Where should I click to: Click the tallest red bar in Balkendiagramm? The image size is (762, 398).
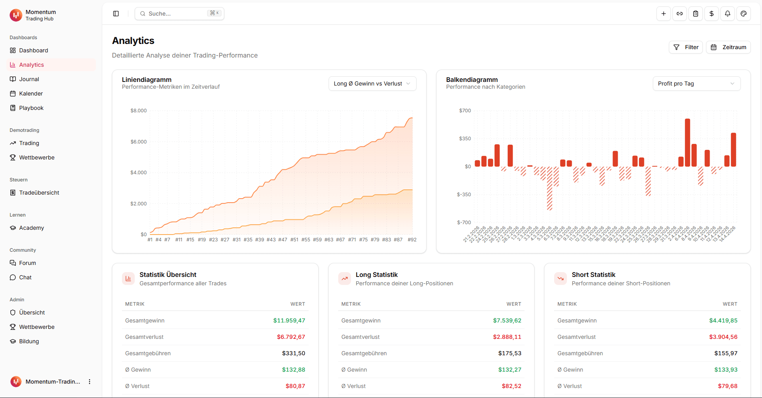pos(688,143)
